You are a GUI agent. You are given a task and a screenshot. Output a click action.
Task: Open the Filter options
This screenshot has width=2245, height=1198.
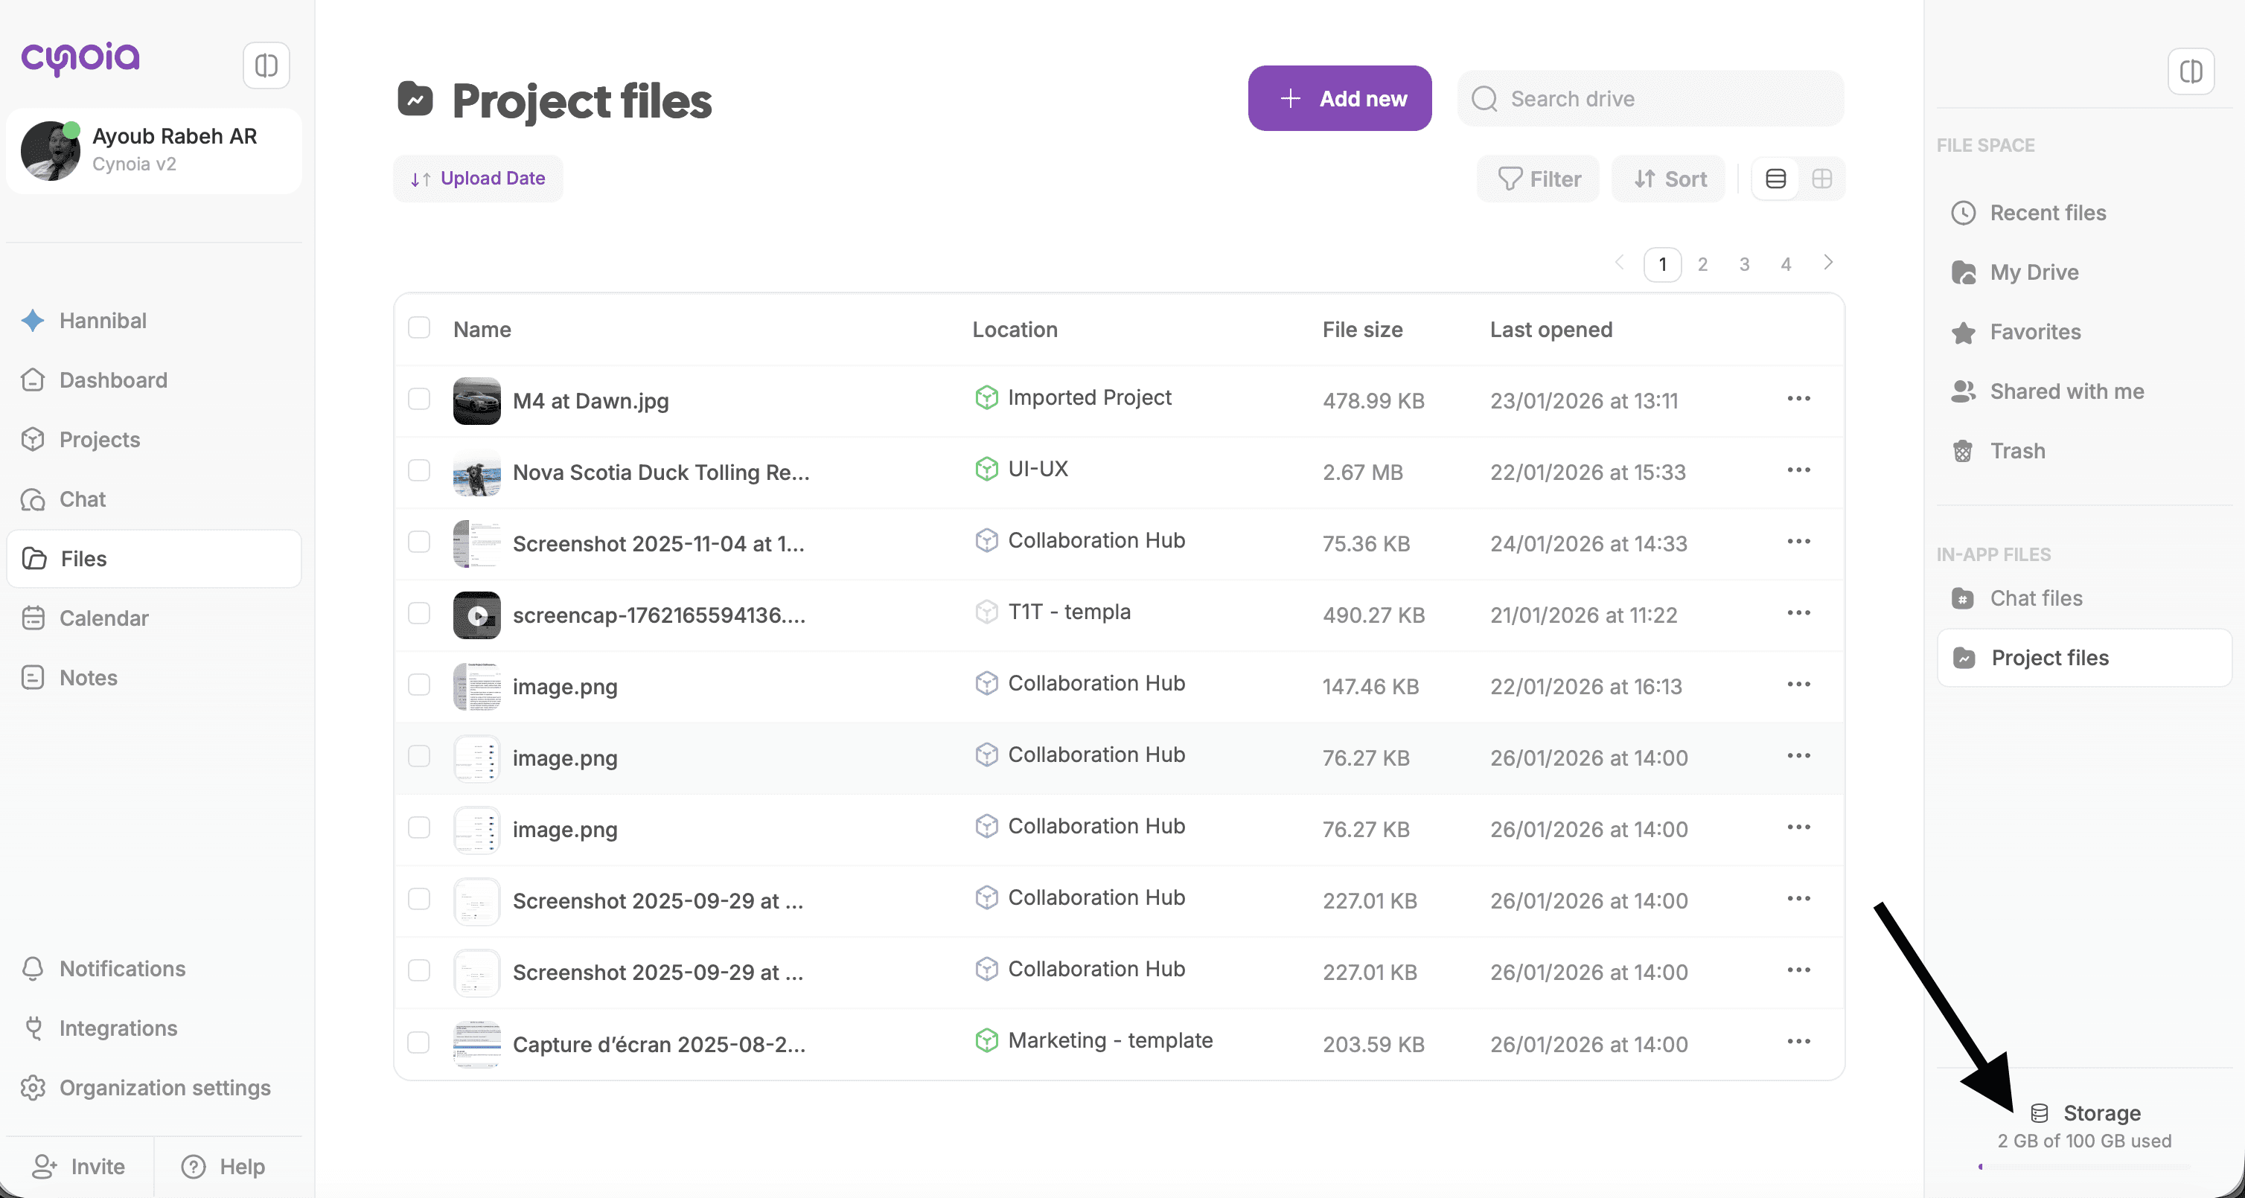click(x=1538, y=179)
